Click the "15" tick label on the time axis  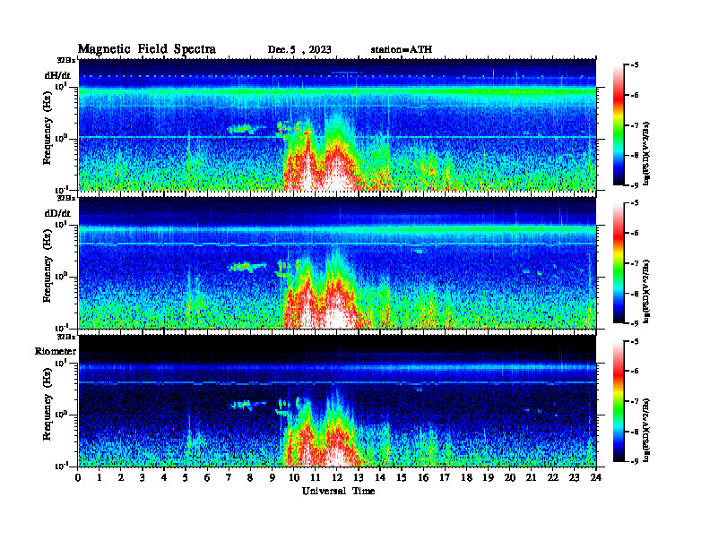click(402, 477)
